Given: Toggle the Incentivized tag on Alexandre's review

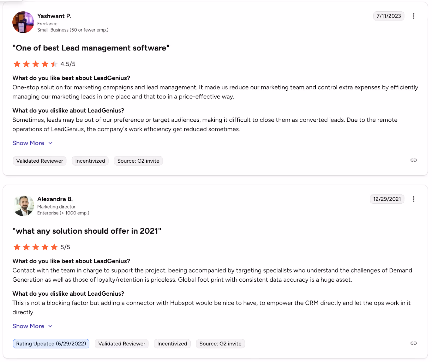Looking at the screenshot, I should click(172, 343).
